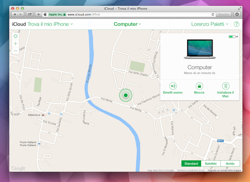Click the Reader button in the address bar
250x182 pixels.
[x=223, y=15]
